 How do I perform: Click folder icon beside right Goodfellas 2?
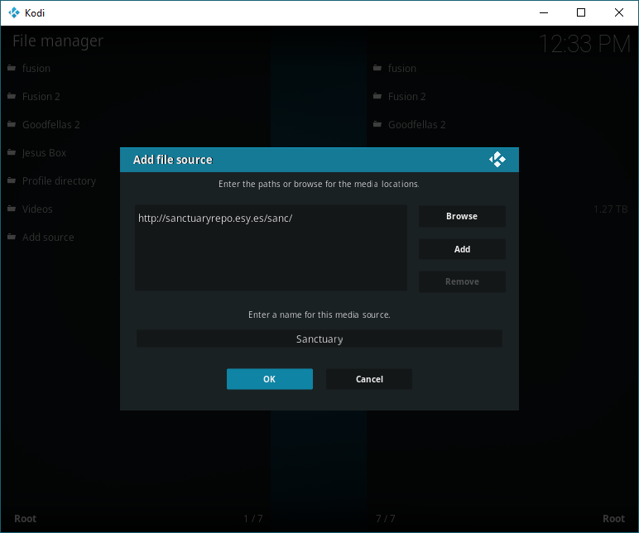tap(377, 124)
